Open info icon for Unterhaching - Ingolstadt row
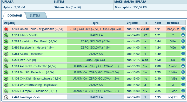Screen dimensions: 187x102 point(183,84)
